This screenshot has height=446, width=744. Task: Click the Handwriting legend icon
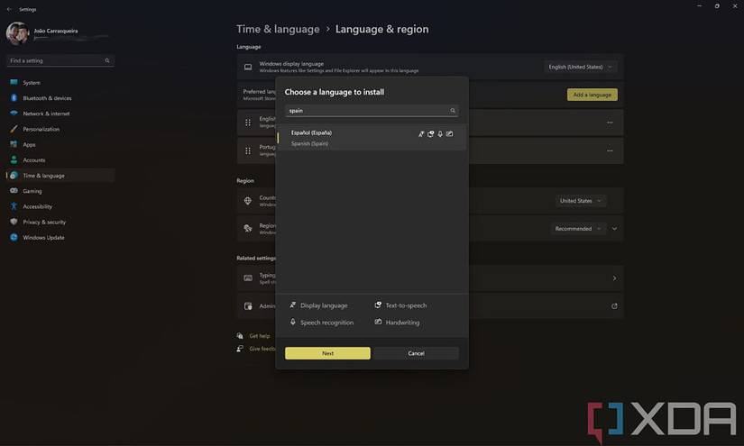(378, 322)
